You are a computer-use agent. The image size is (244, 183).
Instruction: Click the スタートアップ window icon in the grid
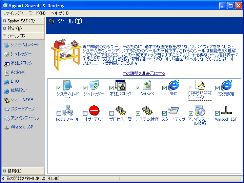[174, 110]
